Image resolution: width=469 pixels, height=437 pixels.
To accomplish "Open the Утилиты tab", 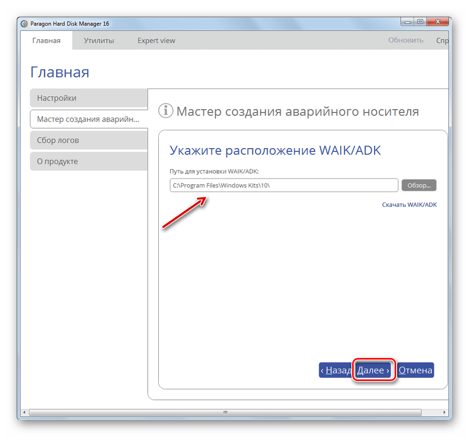I will (99, 40).
